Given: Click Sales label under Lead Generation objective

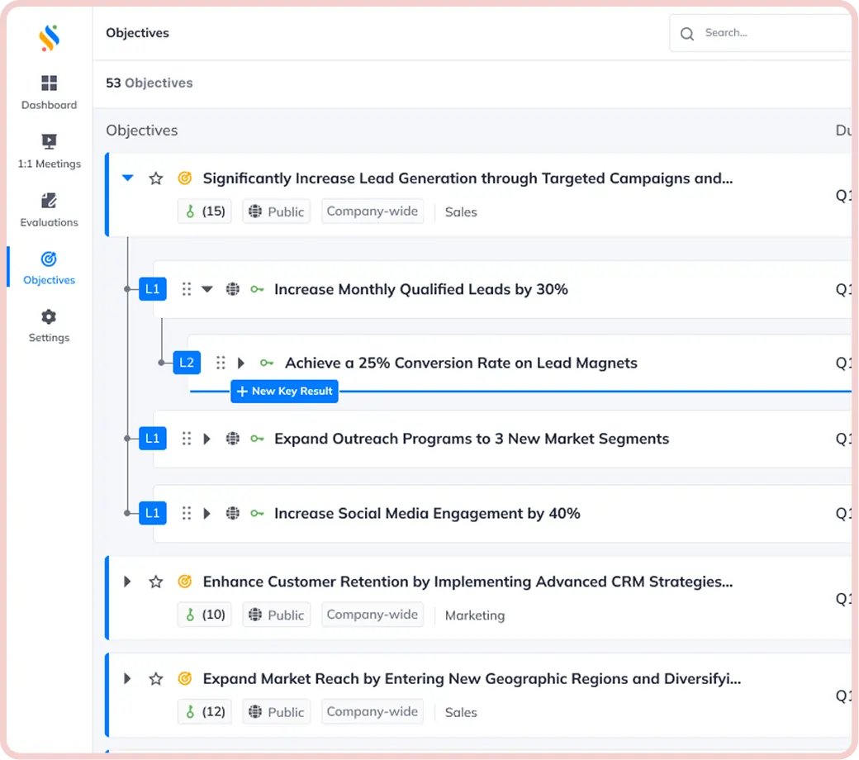Looking at the screenshot, I should 461,212.
